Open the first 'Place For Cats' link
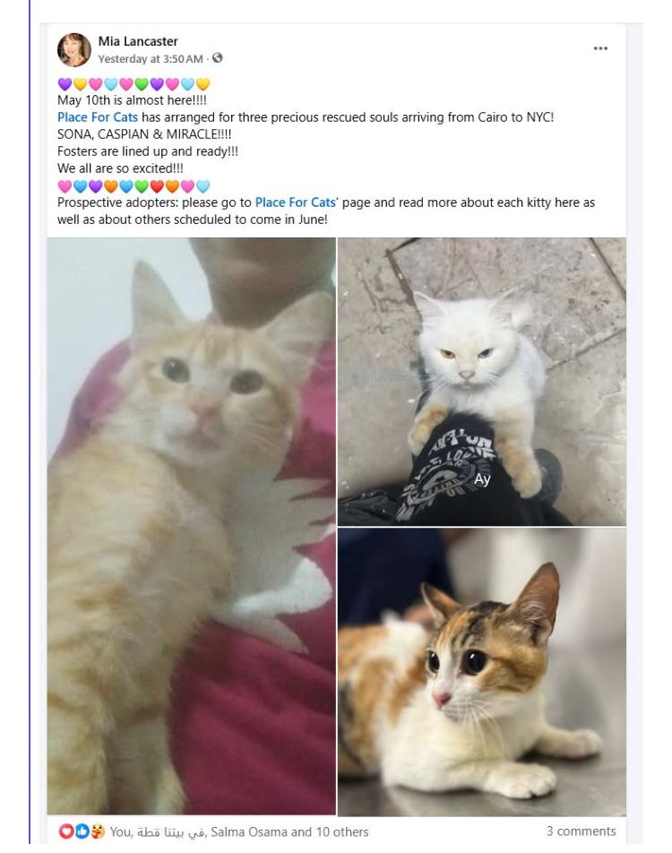The image size is (672, 853). pos(98,117)
